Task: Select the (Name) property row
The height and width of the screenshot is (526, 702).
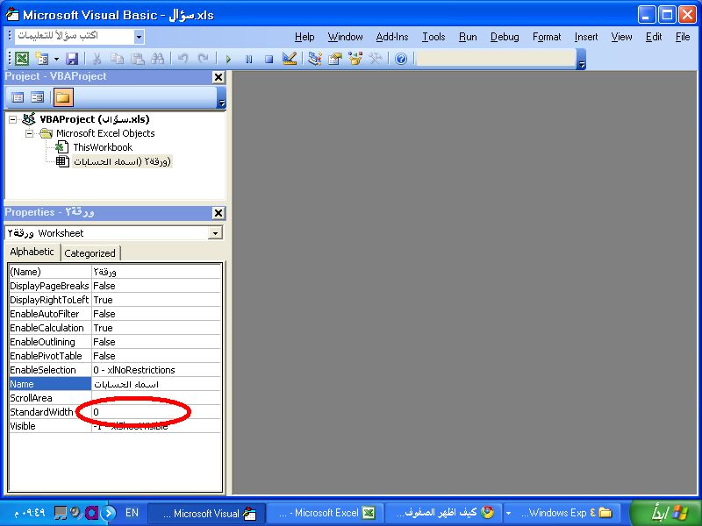Action: pos(115,272)
